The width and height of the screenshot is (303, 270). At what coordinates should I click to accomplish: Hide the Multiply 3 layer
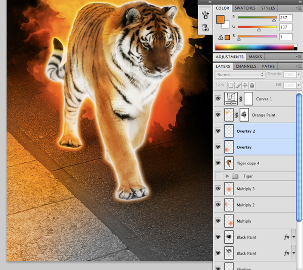(x=218, y=189)
